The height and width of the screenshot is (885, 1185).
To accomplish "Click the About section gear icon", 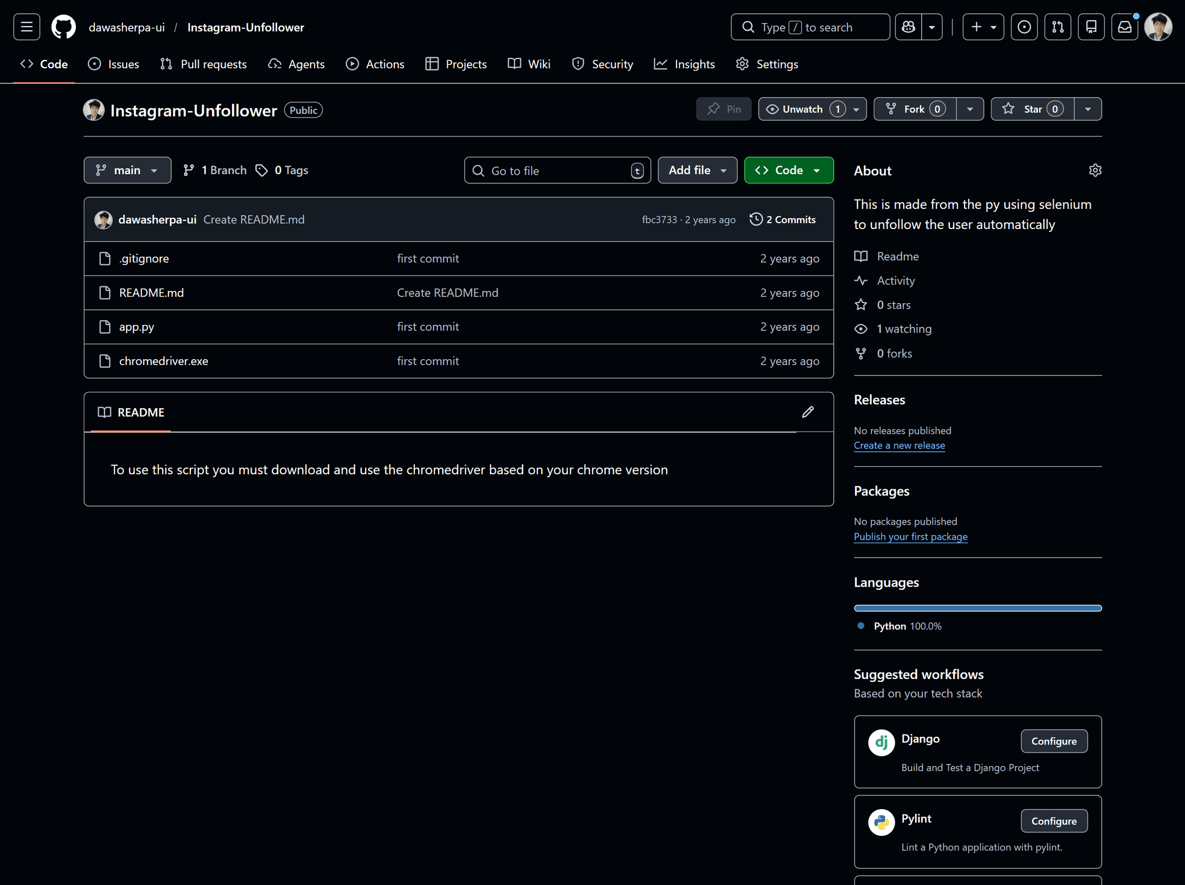I will click(x=1095, y=170).
